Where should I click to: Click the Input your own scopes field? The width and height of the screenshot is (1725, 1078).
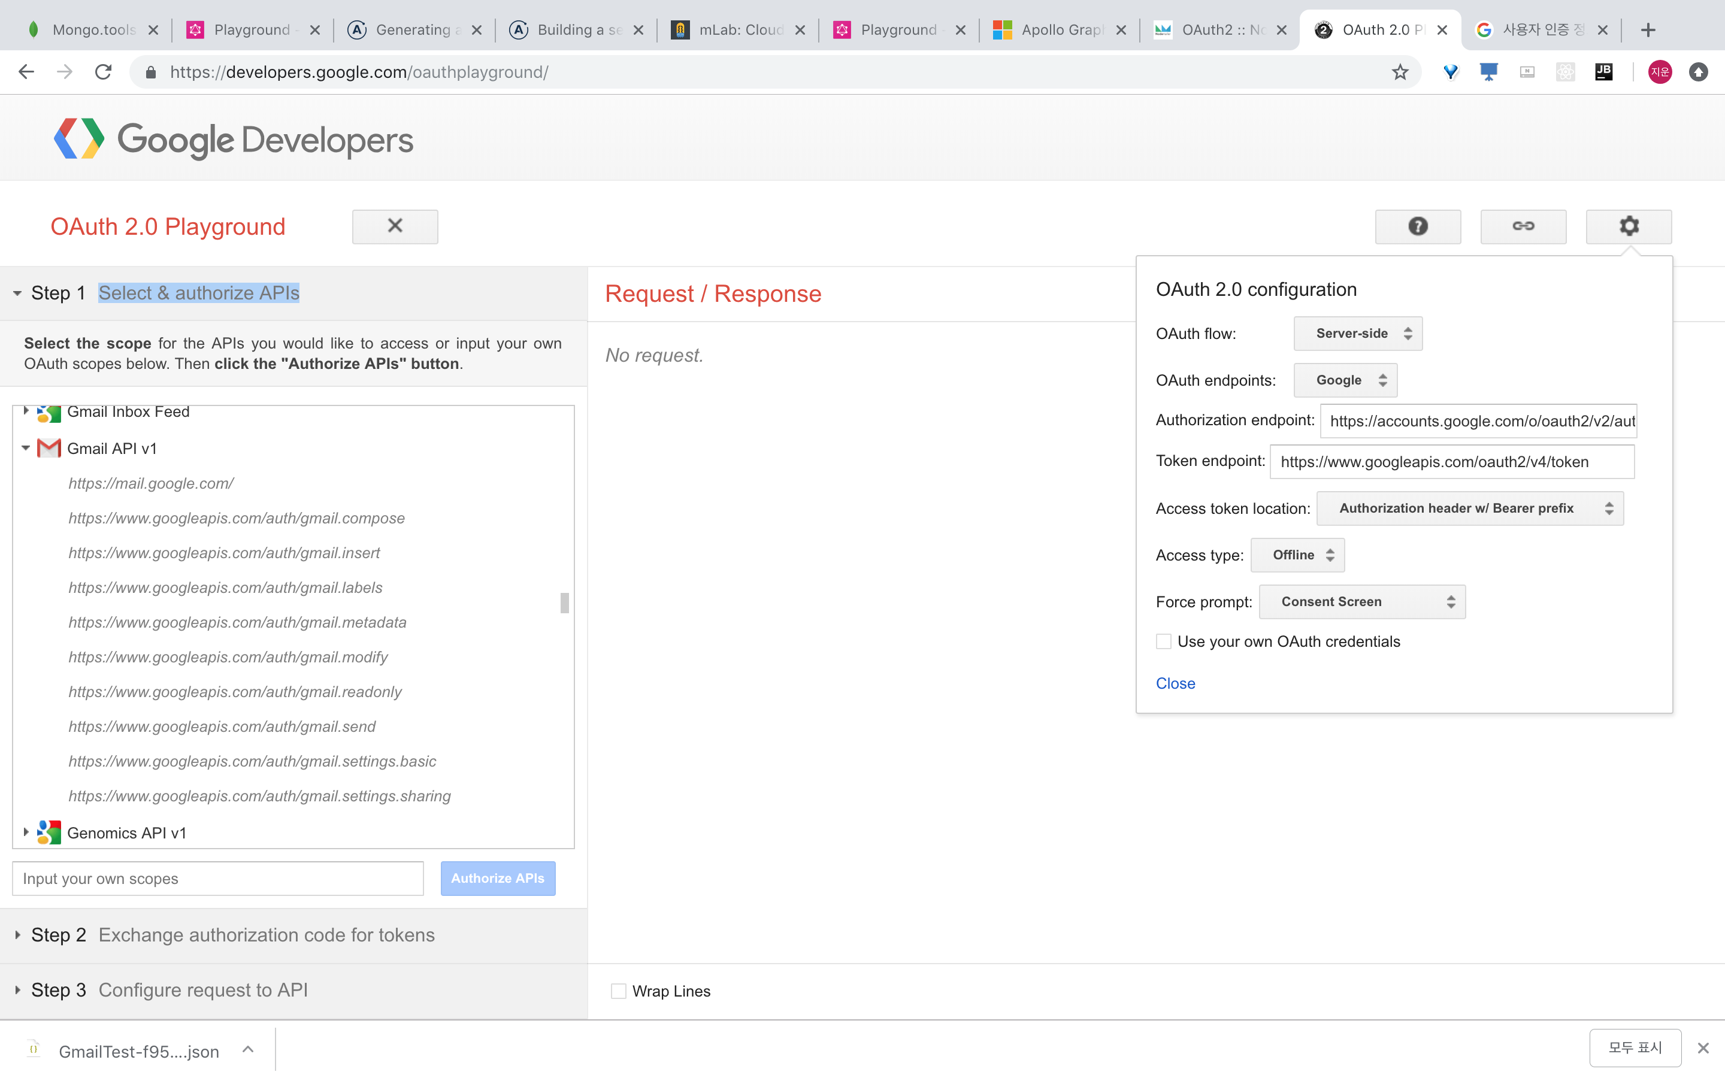tap(217, 879)
